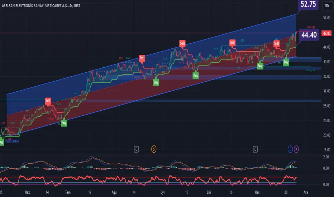Click the Sell signal label at Eki 16

click(232, 42)
